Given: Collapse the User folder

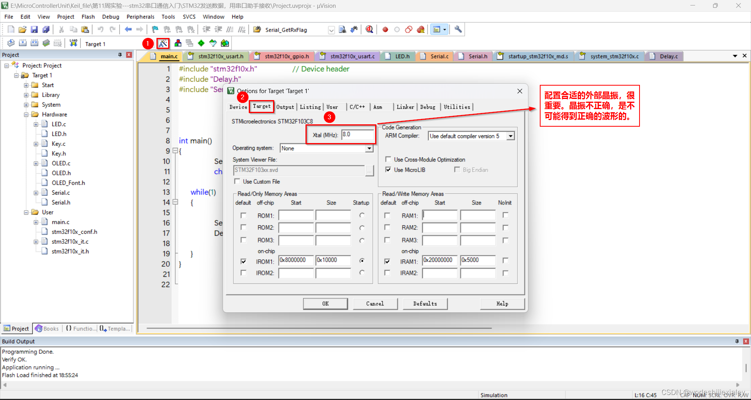Looking at the screenshot, I should (x=26, y=212).
